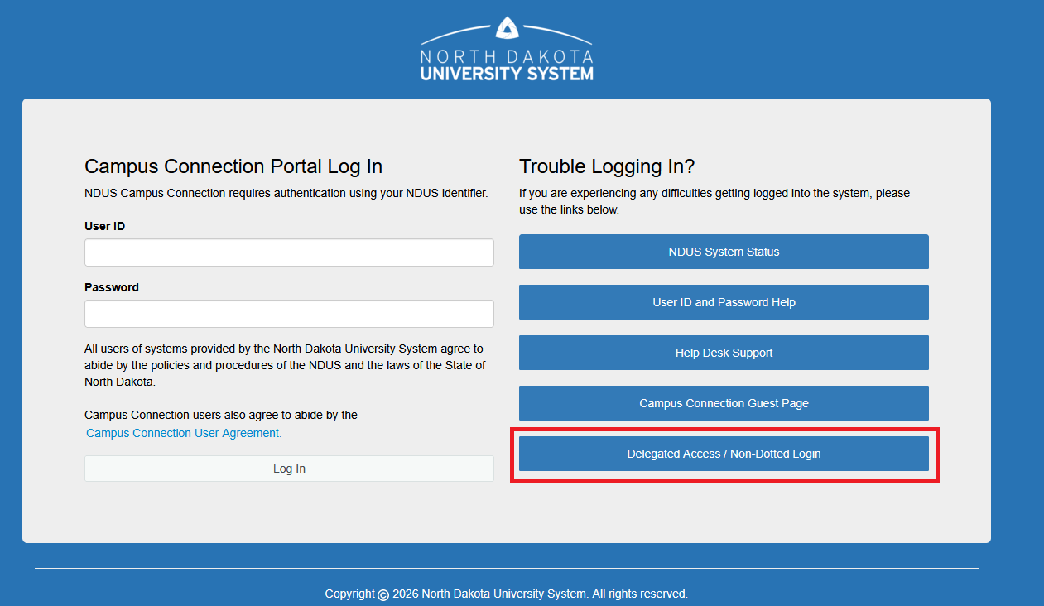Image resolution: width=1044 pixels, height=606 pixels.
Task: Go to Help Desk Support
Action: 724,353
